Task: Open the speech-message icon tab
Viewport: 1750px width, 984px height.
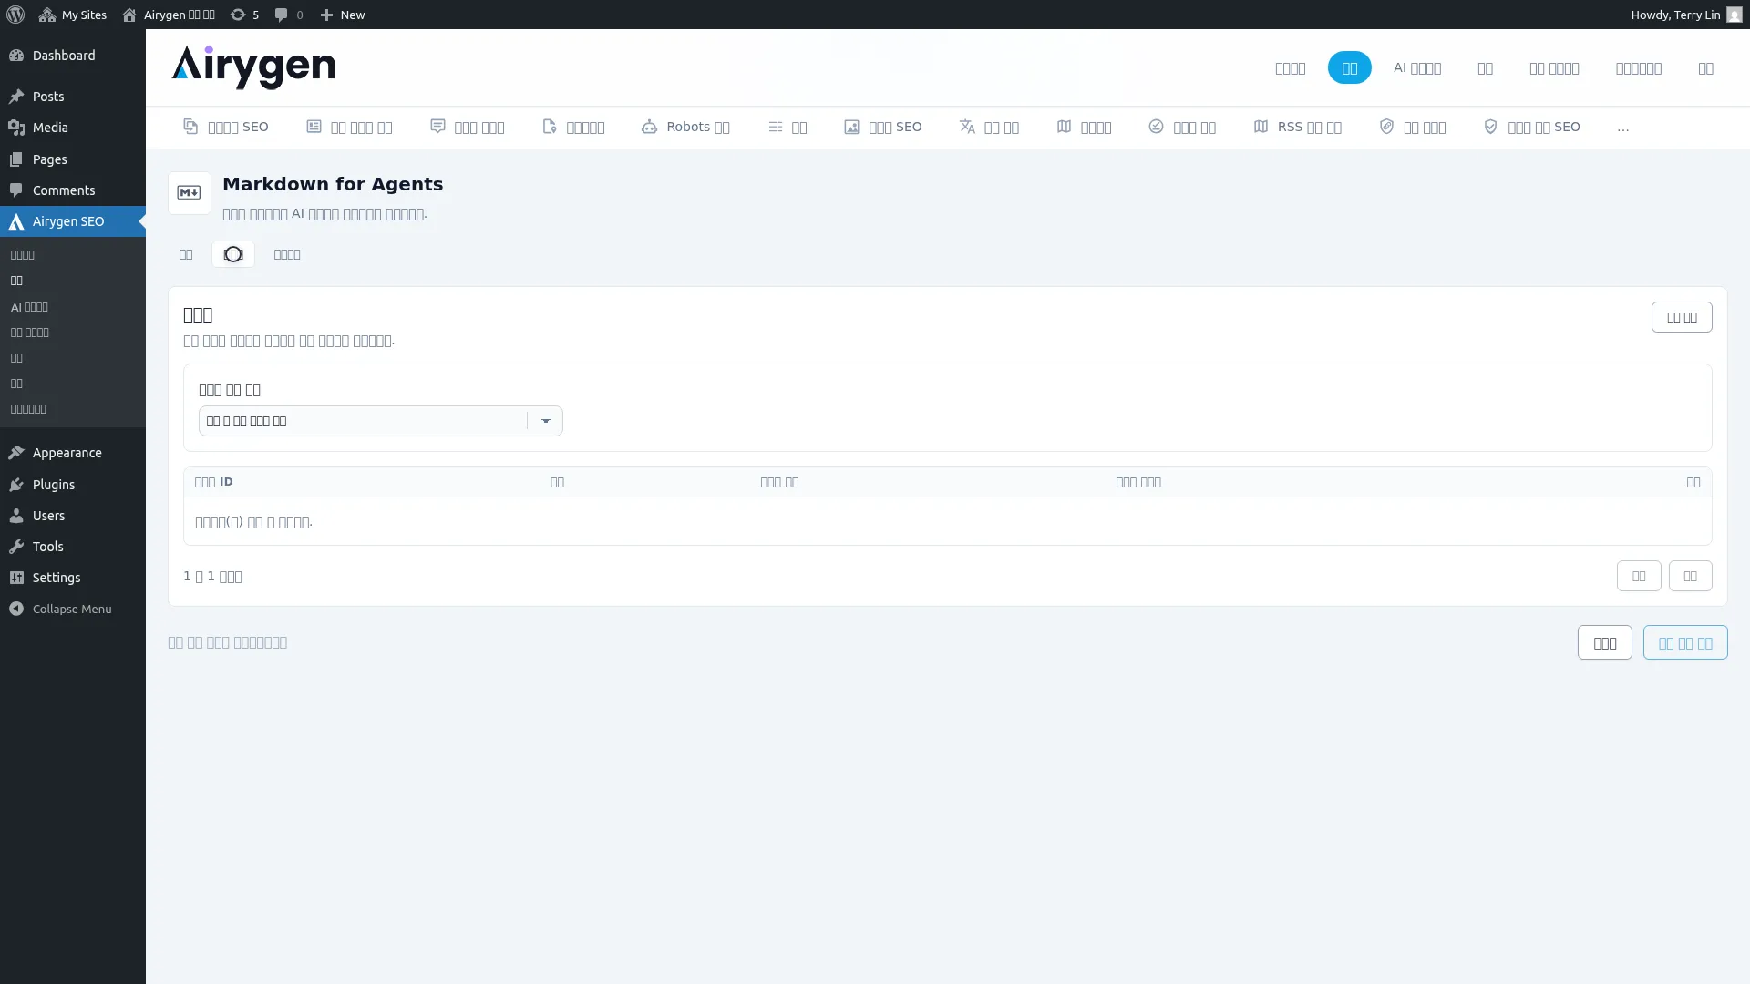Action: pyautogui.click(x=467, y=127)
